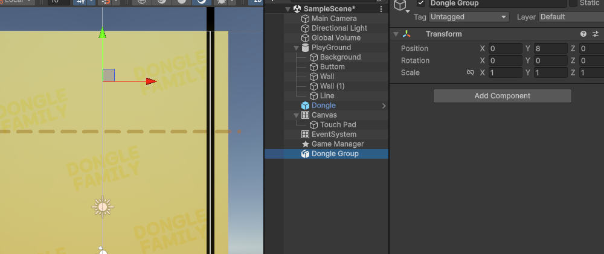604x254 pixels.
Task: Click the Add Component button
Action: [x=503, y=96]
